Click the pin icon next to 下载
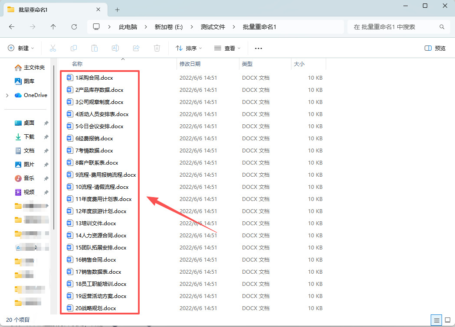Screen dimensions: 455x327 pyautogui.click(x=46, y=137)
